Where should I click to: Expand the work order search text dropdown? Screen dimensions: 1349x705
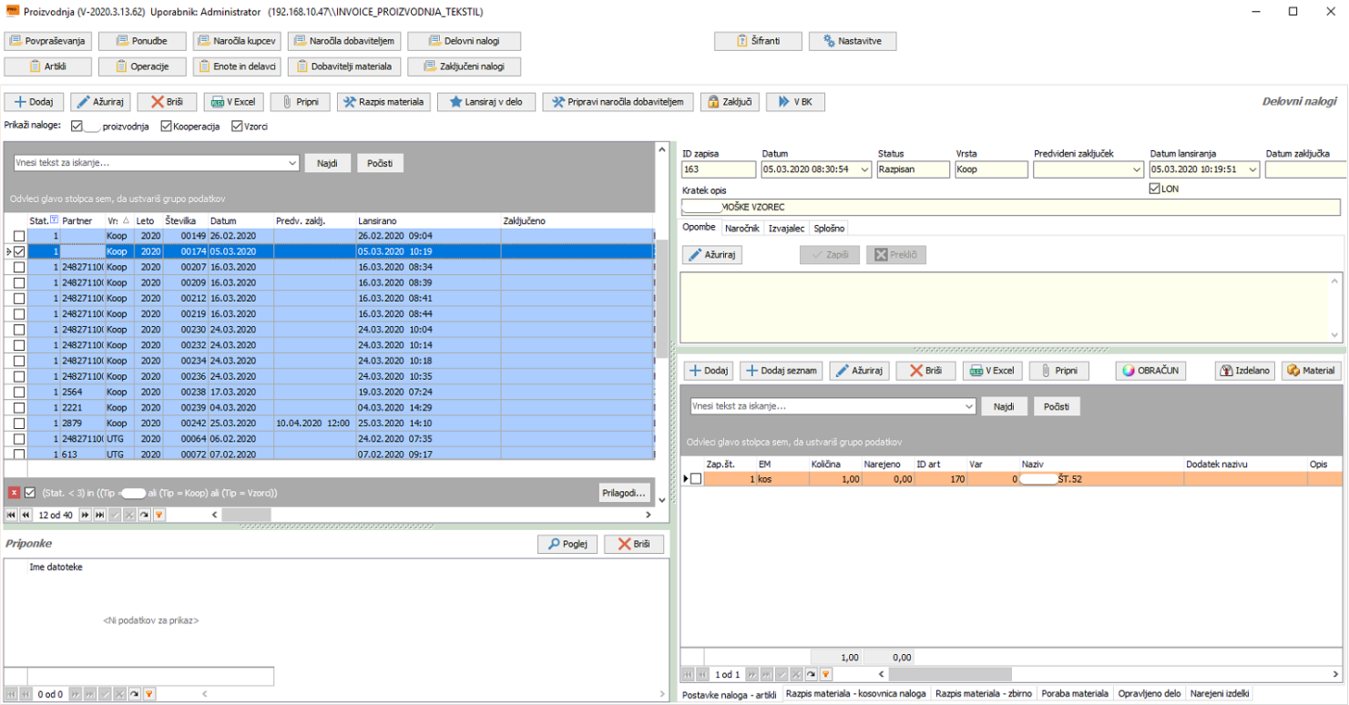291,163
